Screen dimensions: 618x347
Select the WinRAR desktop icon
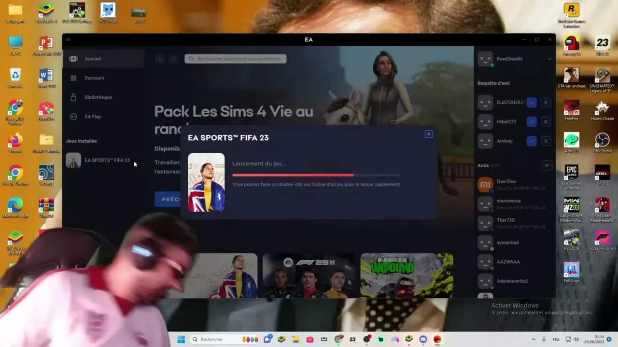click(x=46, y=208)
